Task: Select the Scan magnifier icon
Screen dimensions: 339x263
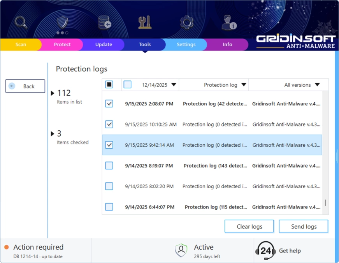Action: coord(20,22)
